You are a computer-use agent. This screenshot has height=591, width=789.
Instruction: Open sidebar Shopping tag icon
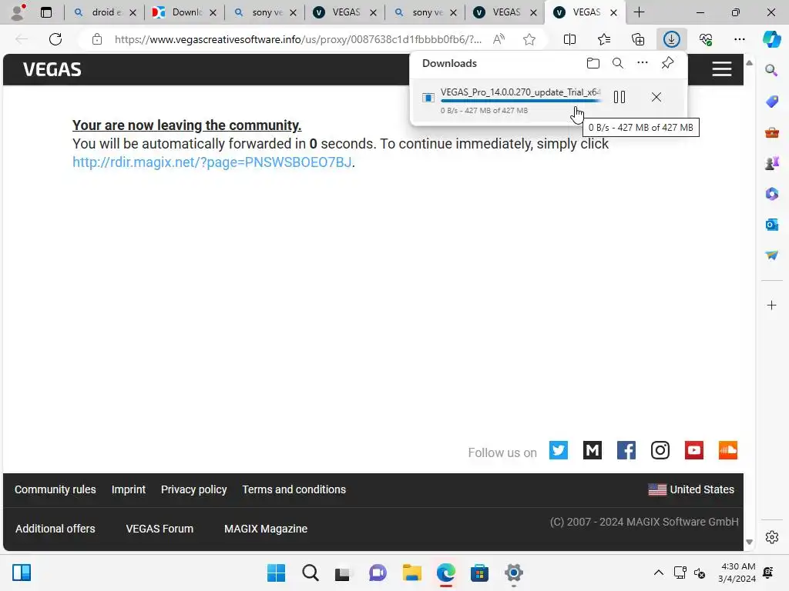click(x=771, y=101)
